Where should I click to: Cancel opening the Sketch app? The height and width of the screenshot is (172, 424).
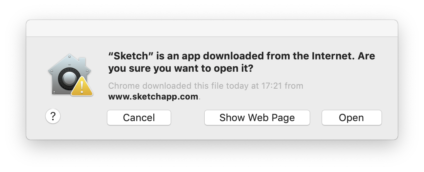(139, 118)
